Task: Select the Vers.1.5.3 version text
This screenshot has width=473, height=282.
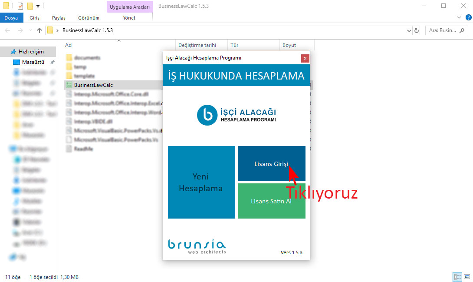Action: pyautogui.click(x=292, y=252)
